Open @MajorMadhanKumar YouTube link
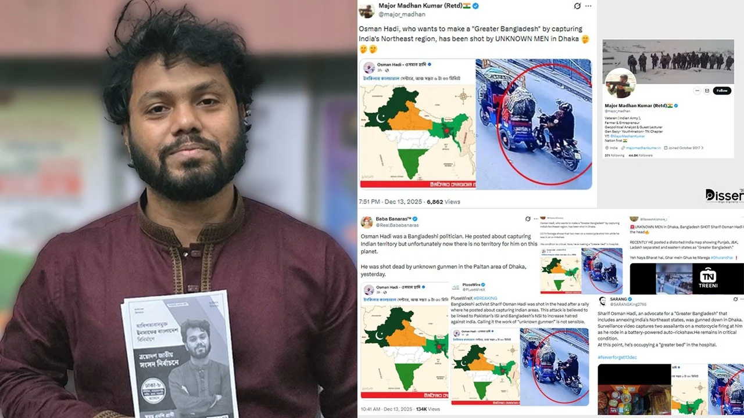 [627, 136]
